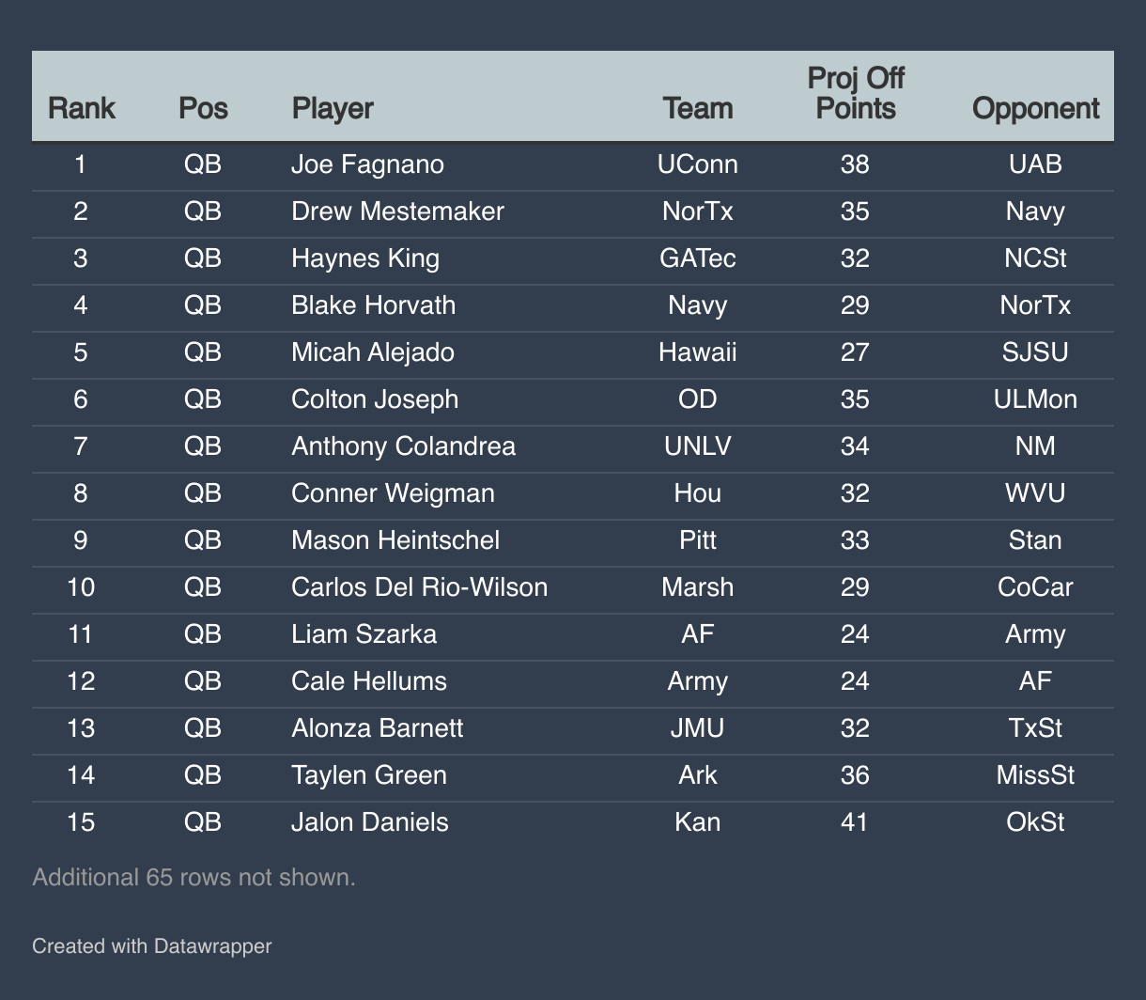Click the UConn team cell

coord(698,164)
